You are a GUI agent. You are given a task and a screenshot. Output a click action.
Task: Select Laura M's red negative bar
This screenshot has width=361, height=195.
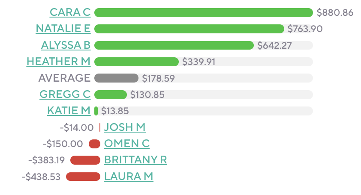83,176
